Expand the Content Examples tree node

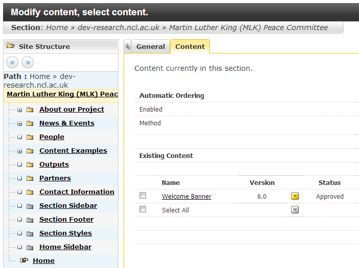pos(19,151)
